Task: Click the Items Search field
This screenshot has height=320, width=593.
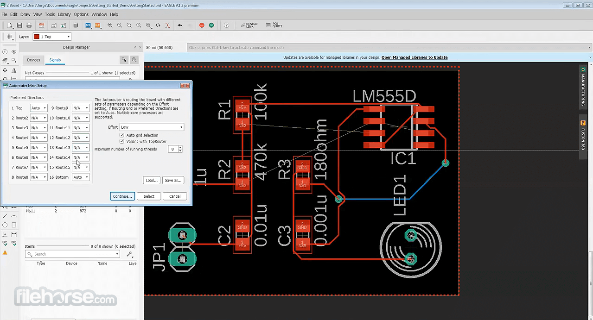Action: 72,254
